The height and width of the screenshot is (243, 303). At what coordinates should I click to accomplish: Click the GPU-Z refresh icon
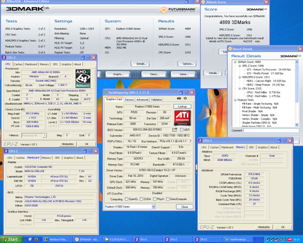pos(185,98)
